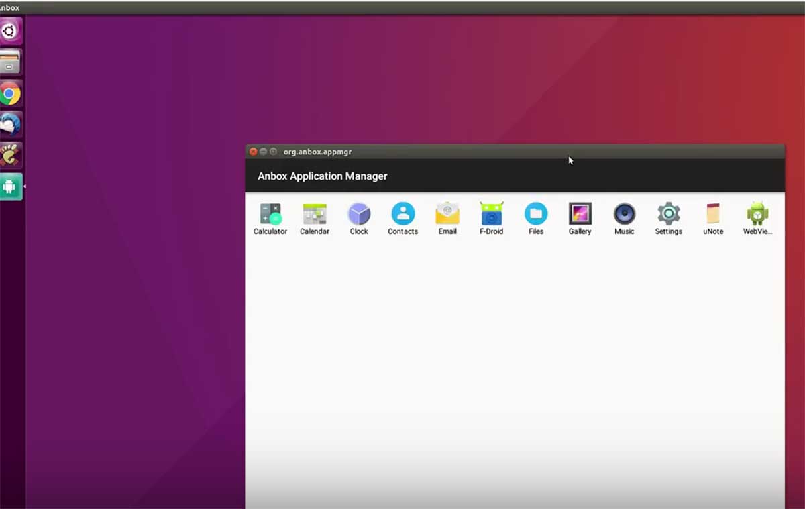Open Google Chrome from the Ubuntu launcher

click(x=9, y=93)
